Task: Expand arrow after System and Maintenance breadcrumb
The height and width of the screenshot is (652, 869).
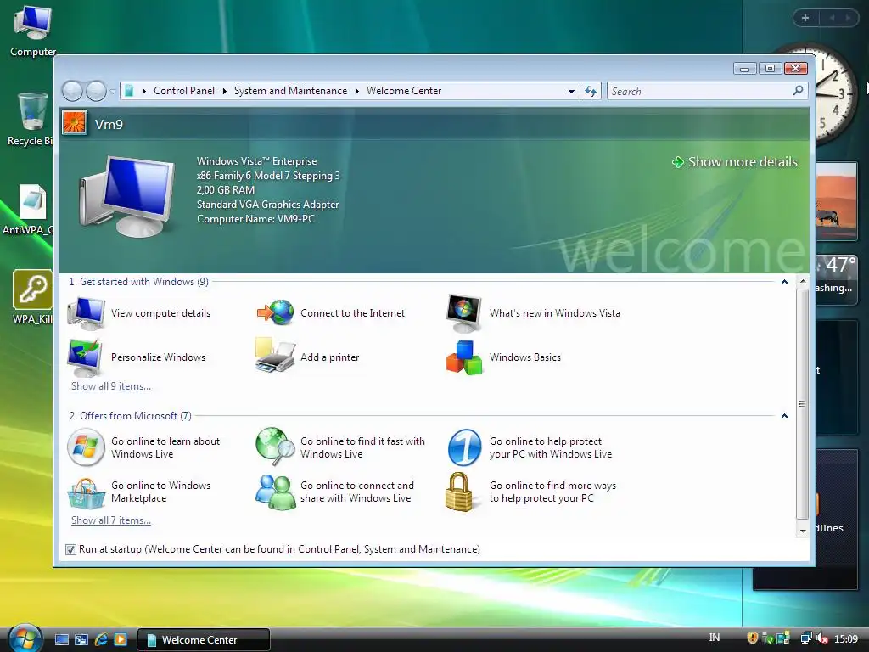Action: point(357,91)
